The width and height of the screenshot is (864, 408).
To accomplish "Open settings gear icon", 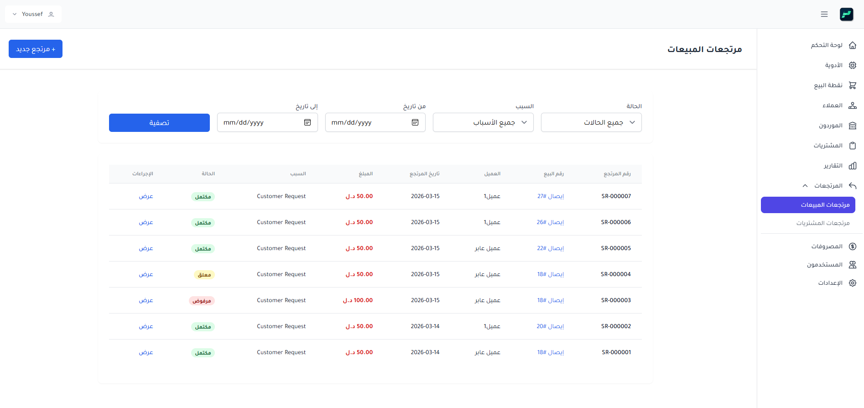I will (x=852, y=283).
